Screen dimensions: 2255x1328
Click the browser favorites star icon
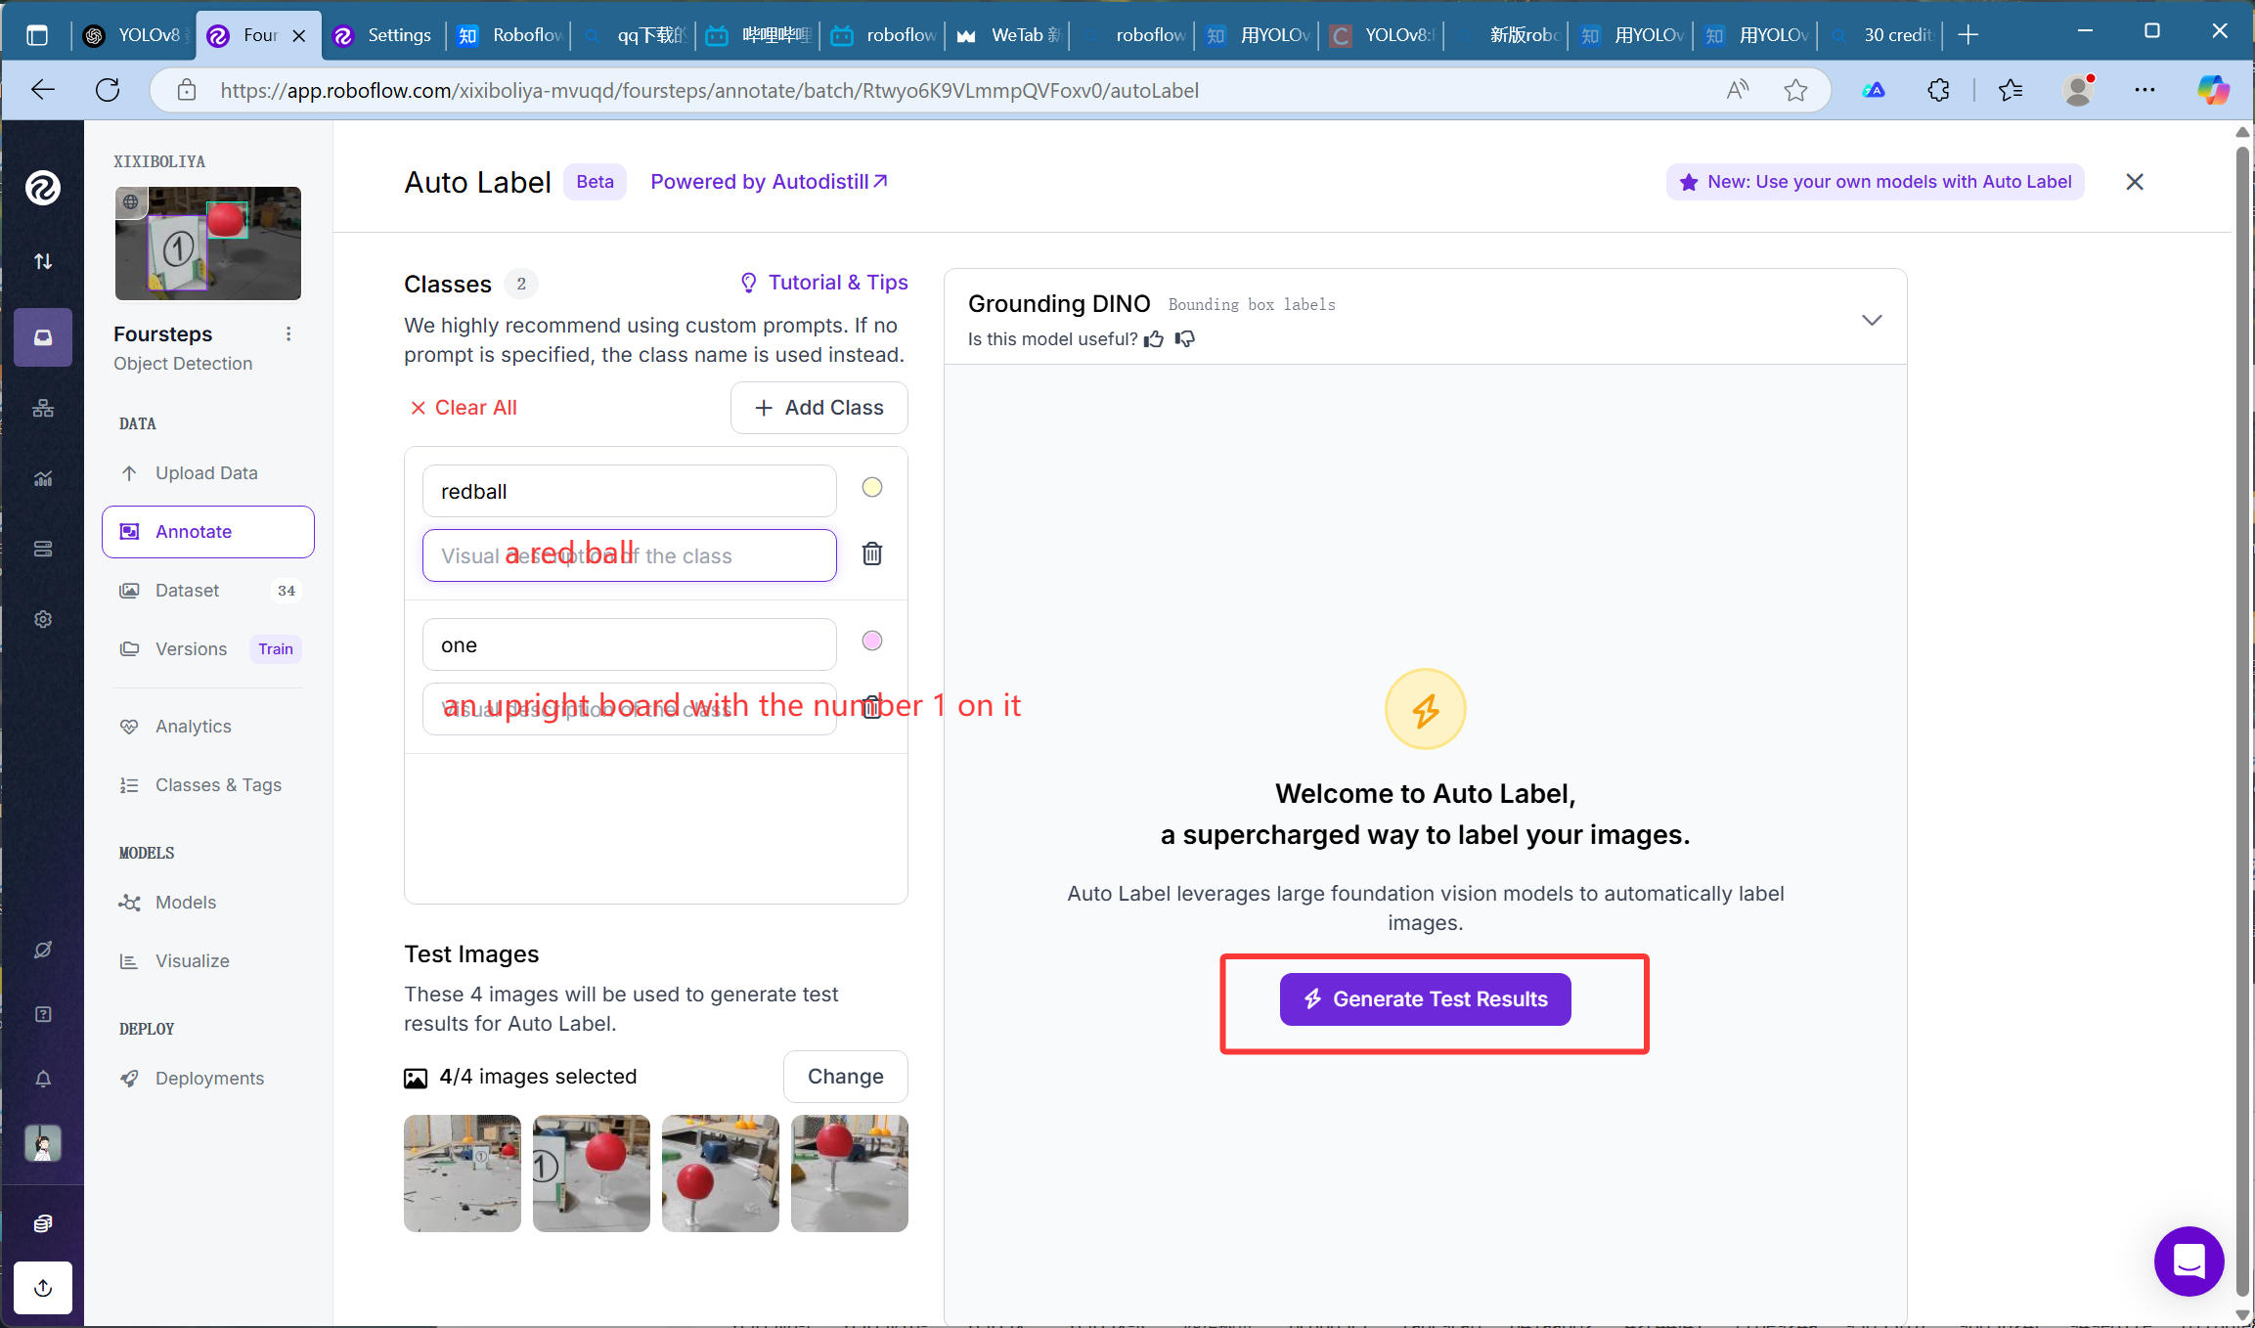pos(1795,90)
